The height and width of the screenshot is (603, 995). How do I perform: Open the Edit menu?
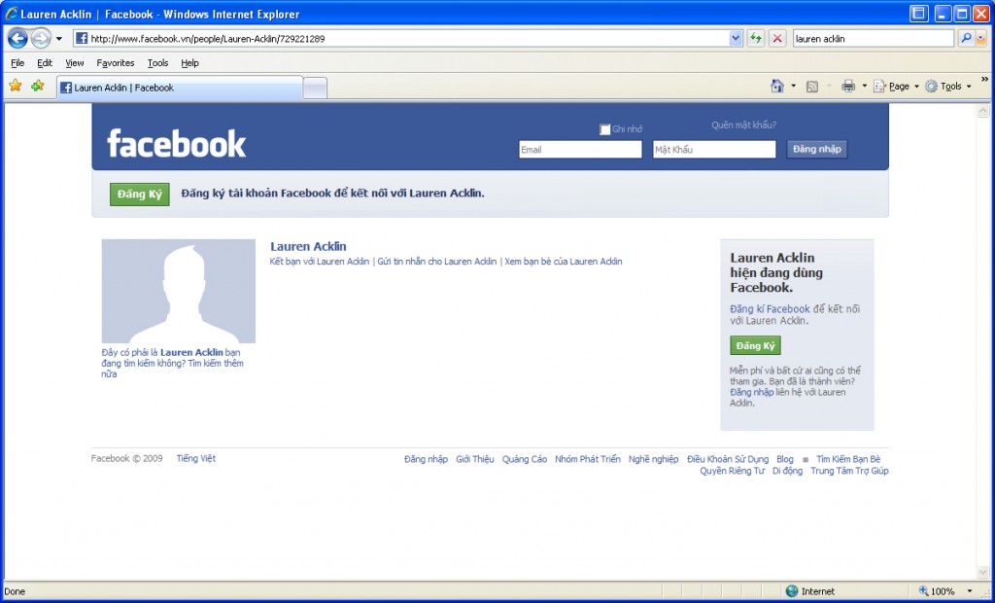pyautogui.click(x=45, y=63)
